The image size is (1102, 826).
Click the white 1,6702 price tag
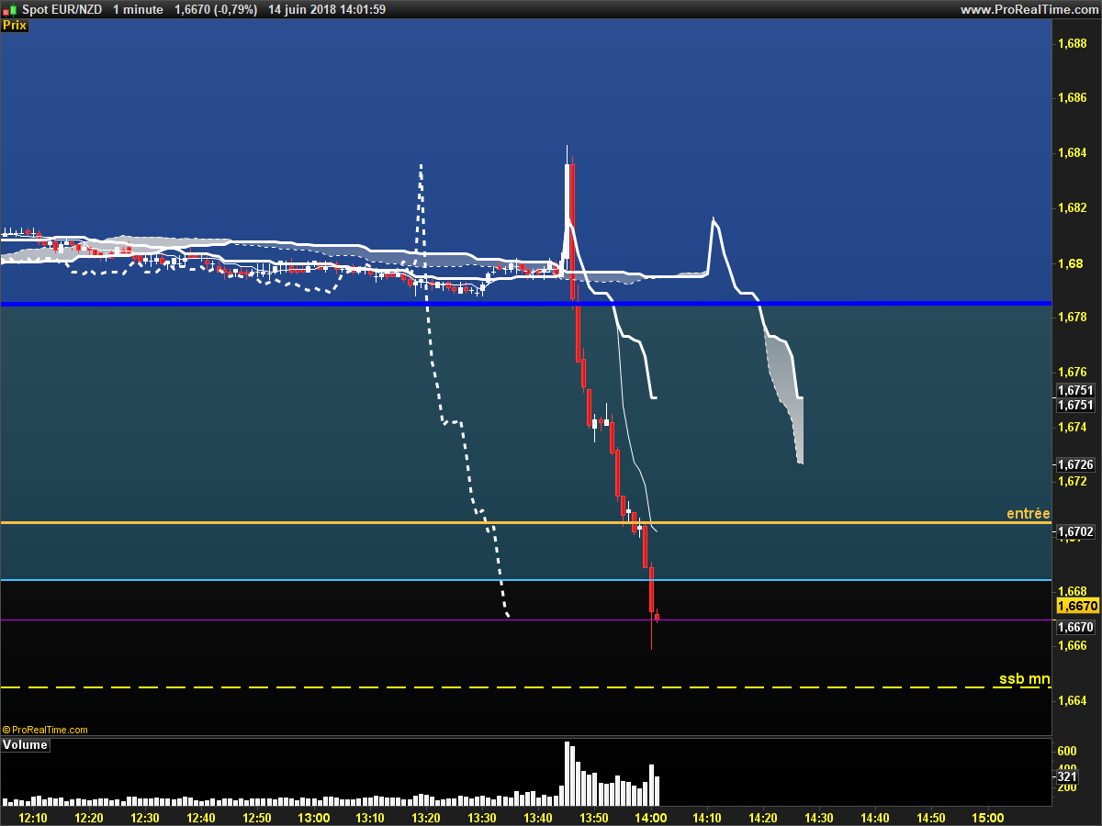click(x=1076, y=531)
